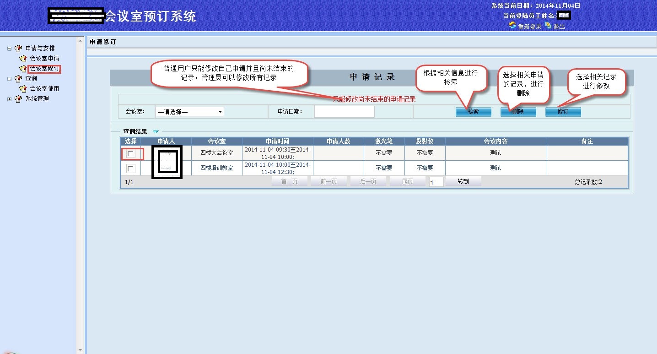Click the 备注 column header
The image size is (657, 354).
[x=587, y=142]
